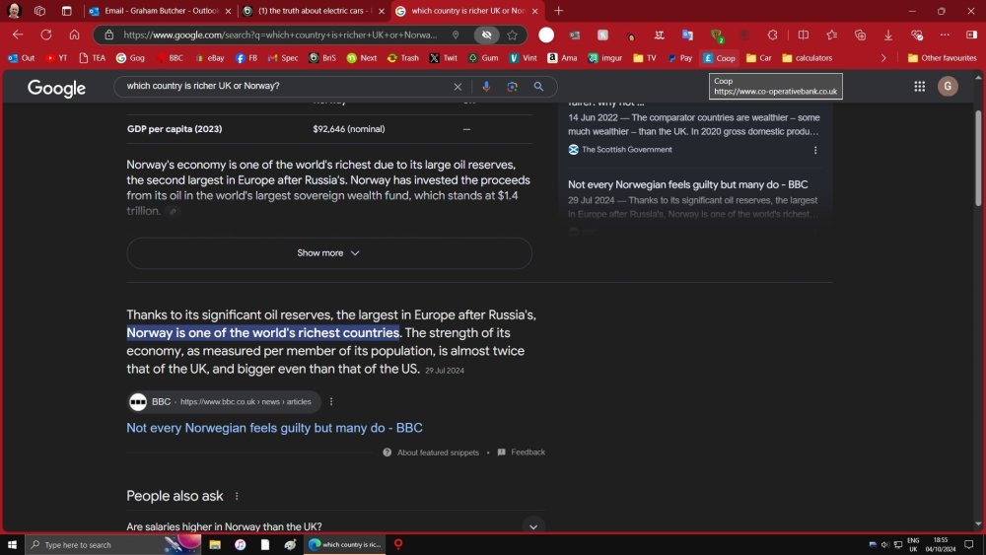Open 'Not every Norwegian feels guilty' BBC result
Screen dimensions: 986x555
click(274, 428)
